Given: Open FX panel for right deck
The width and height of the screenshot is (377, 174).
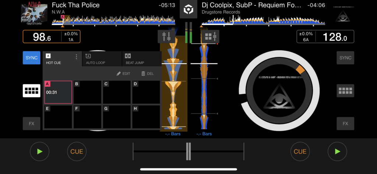Looking at the screenshot, I should [345, 124].
